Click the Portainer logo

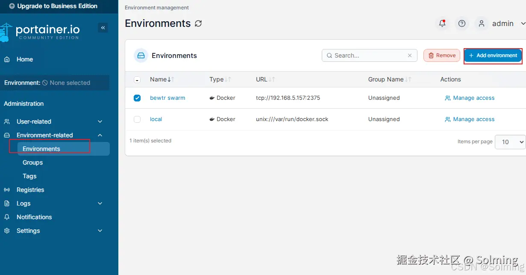click(40, 32)
